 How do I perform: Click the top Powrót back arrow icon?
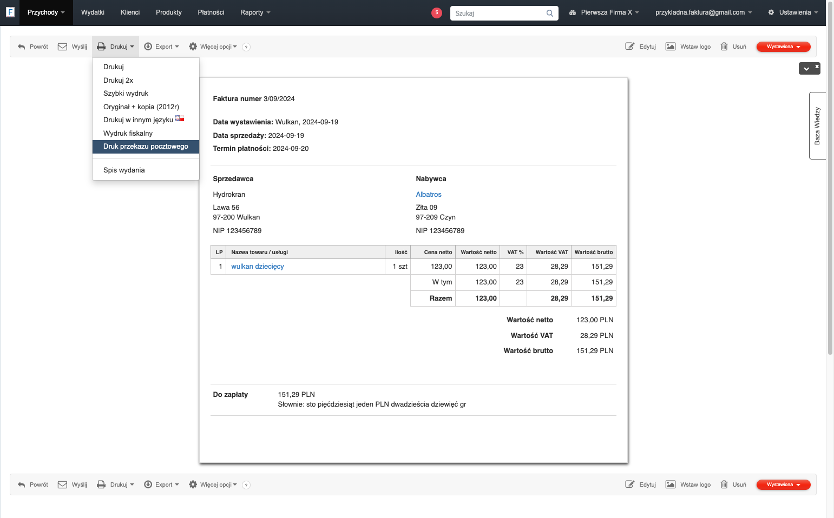(x=22, y=47)
